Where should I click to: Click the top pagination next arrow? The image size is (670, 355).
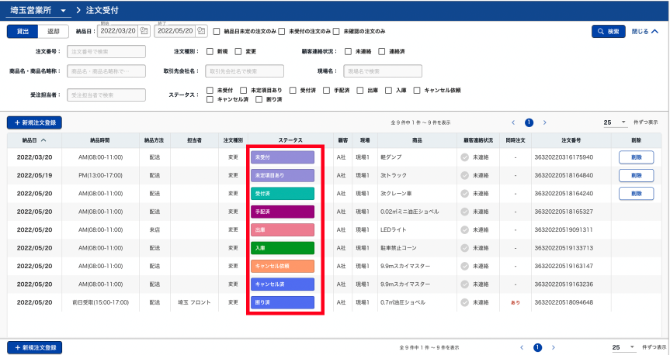tap(545, 122)
